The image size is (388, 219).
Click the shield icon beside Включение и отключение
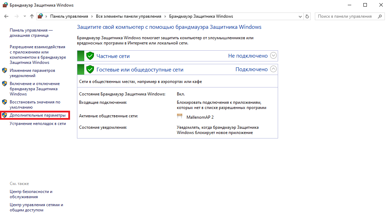(5, 84)
